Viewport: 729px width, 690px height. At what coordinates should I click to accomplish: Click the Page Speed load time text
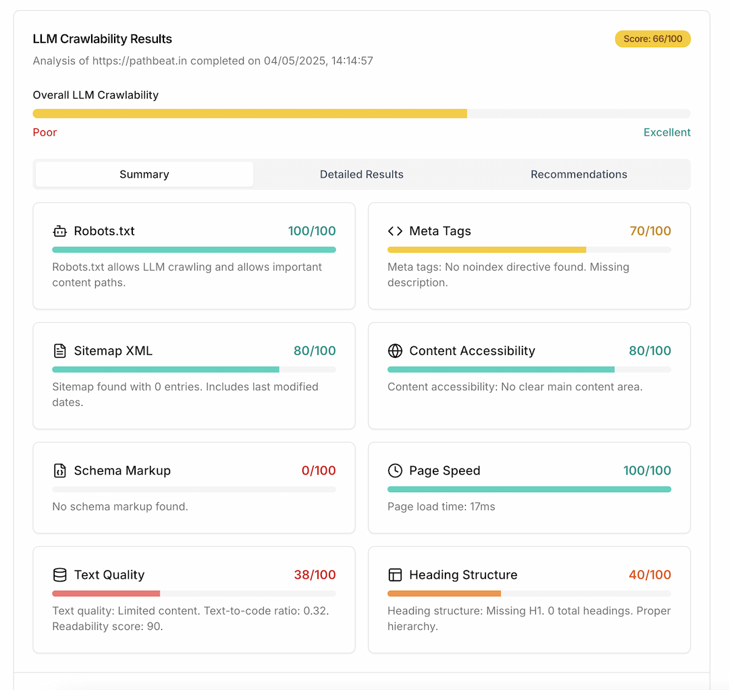pos(441,506)
